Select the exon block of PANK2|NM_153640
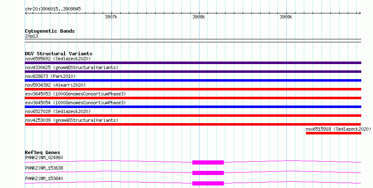The image size is (373, 188). 208,183
